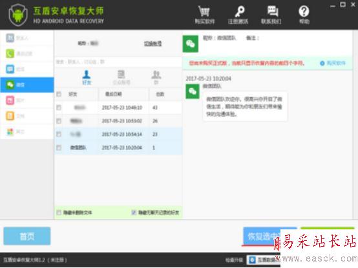Select the green phone call-log sidebar item
The height and width of the screenshot is (268, 358).
click(27, 53)
